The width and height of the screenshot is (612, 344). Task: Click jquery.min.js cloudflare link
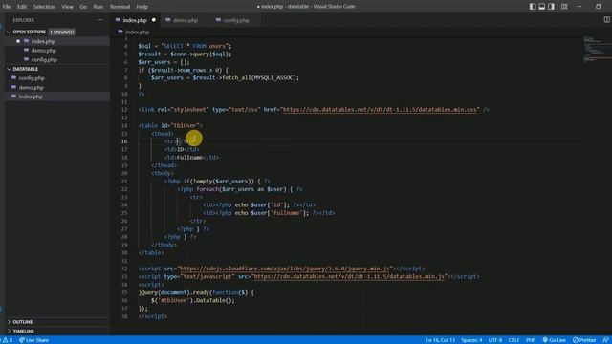[x=285, y=269]
